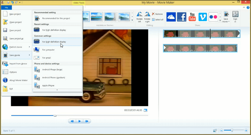Choose the highlighted For high-definition display common setting

tap(57, 42)
